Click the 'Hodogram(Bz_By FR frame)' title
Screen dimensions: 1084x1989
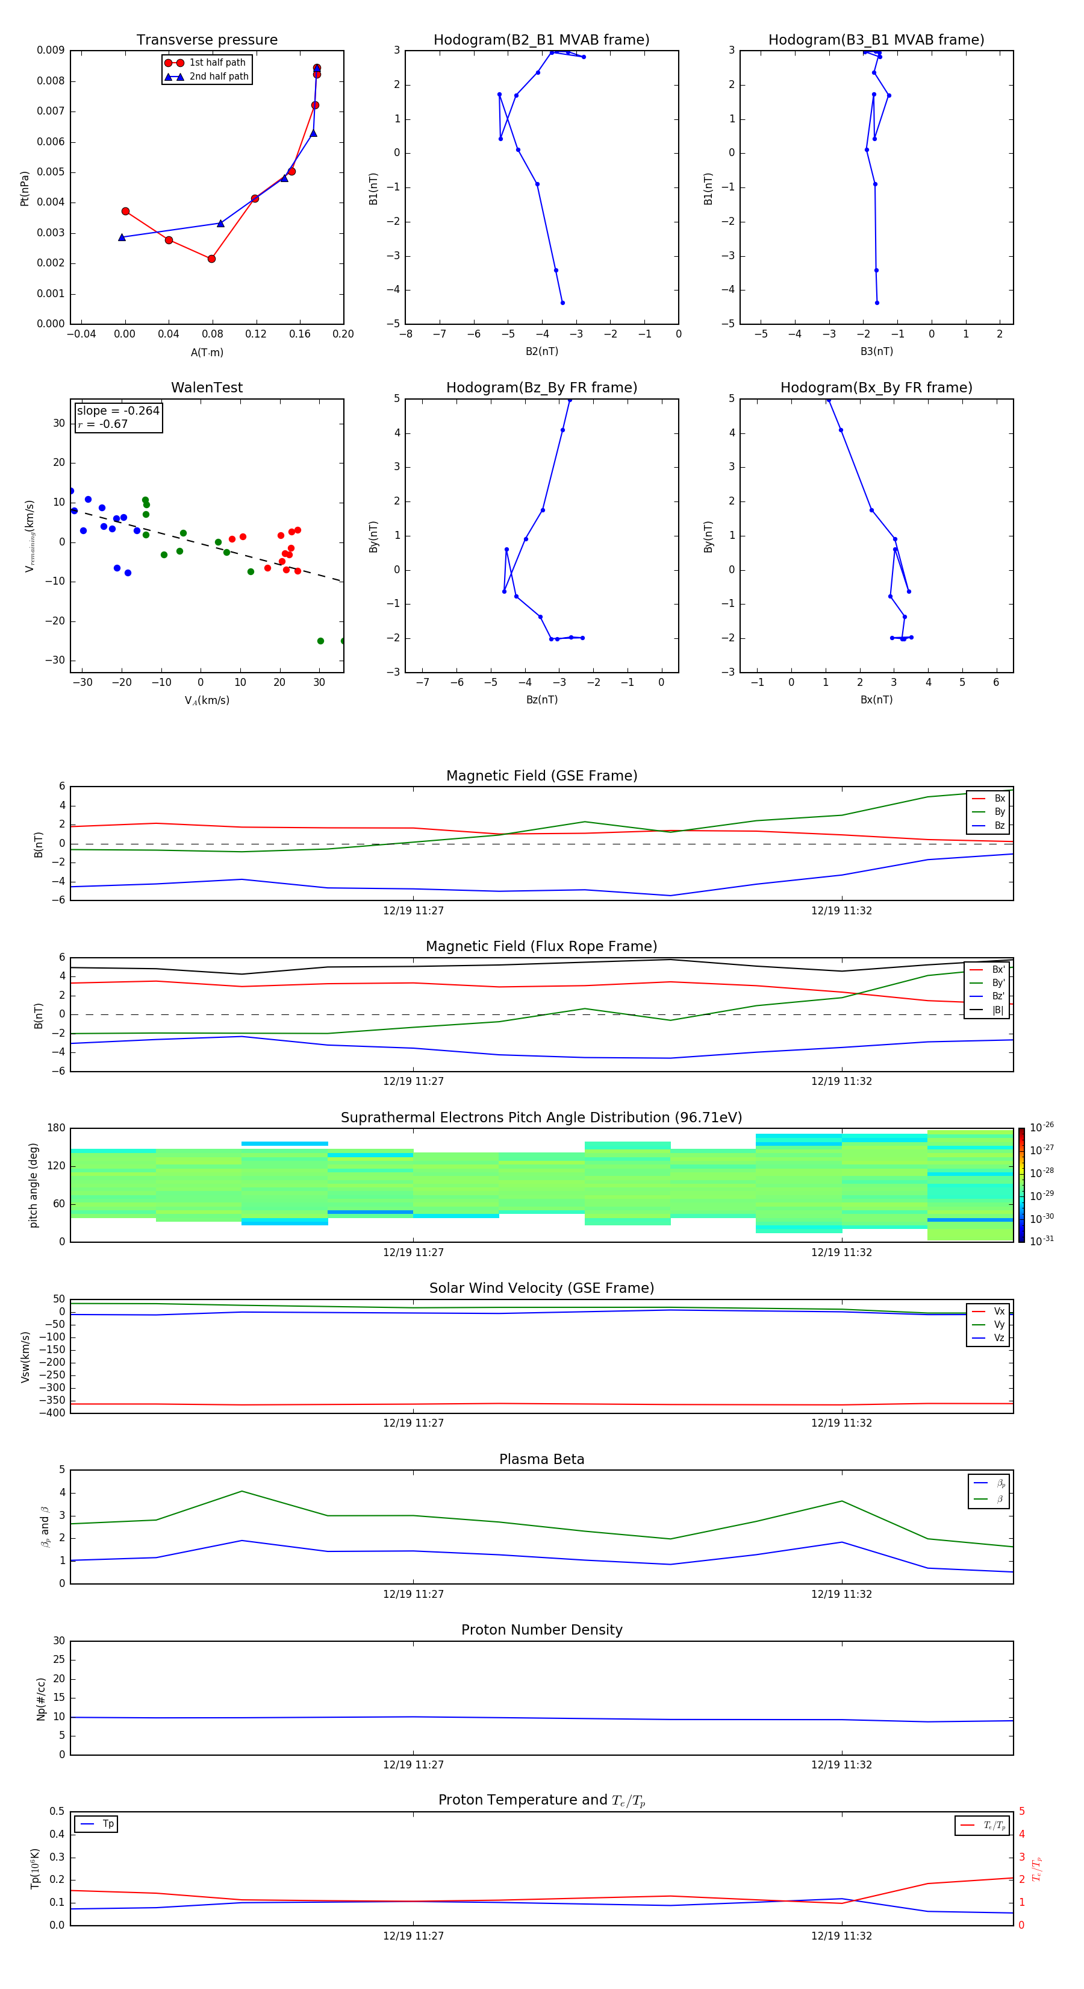(541, 388)
